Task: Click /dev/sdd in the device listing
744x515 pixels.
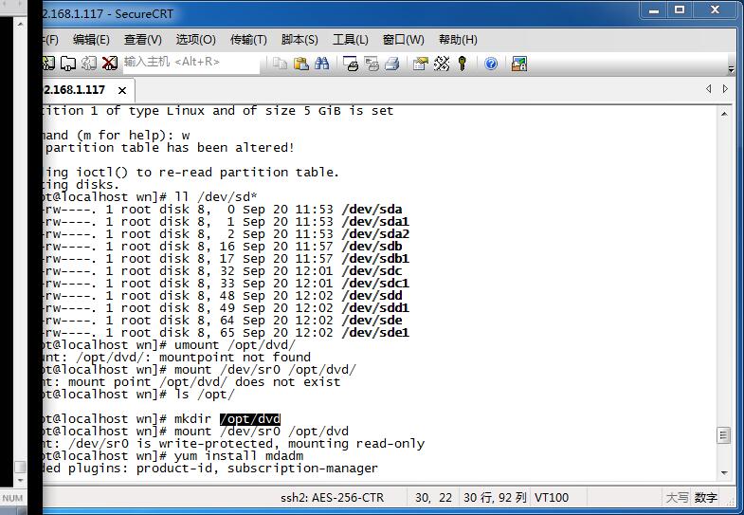Action: (372, 296)
